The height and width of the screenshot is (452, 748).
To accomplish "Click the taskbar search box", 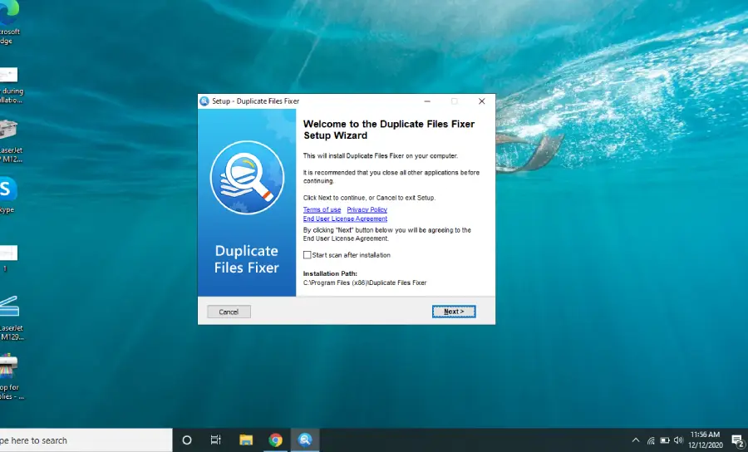I will pyautogui.click(x=86, y=440).
